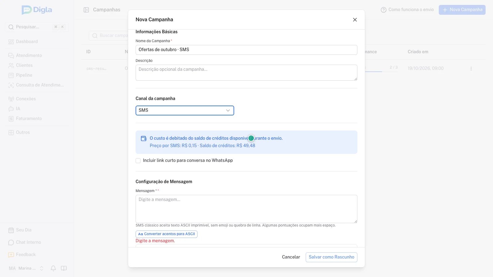Open row actions three-dot menu
Viewport: 493px width, 277px height.
coord(471,69)
